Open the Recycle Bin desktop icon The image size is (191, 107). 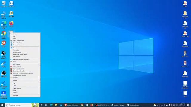[x=4, y=4]
